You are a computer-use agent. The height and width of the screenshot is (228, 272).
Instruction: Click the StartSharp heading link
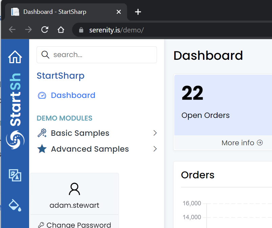(61, 76)
